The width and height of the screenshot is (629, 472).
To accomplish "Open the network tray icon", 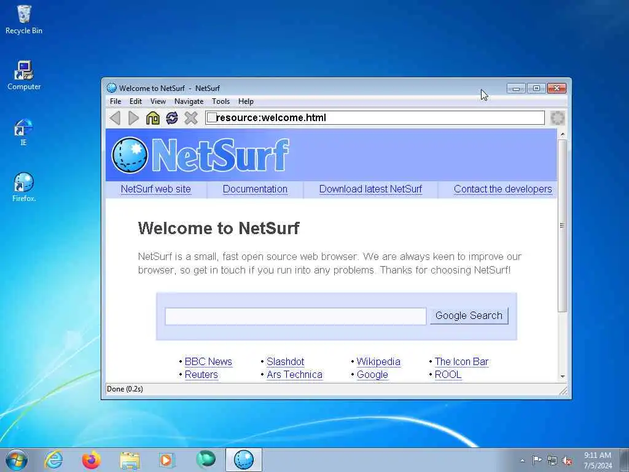I will coord(552,460).
